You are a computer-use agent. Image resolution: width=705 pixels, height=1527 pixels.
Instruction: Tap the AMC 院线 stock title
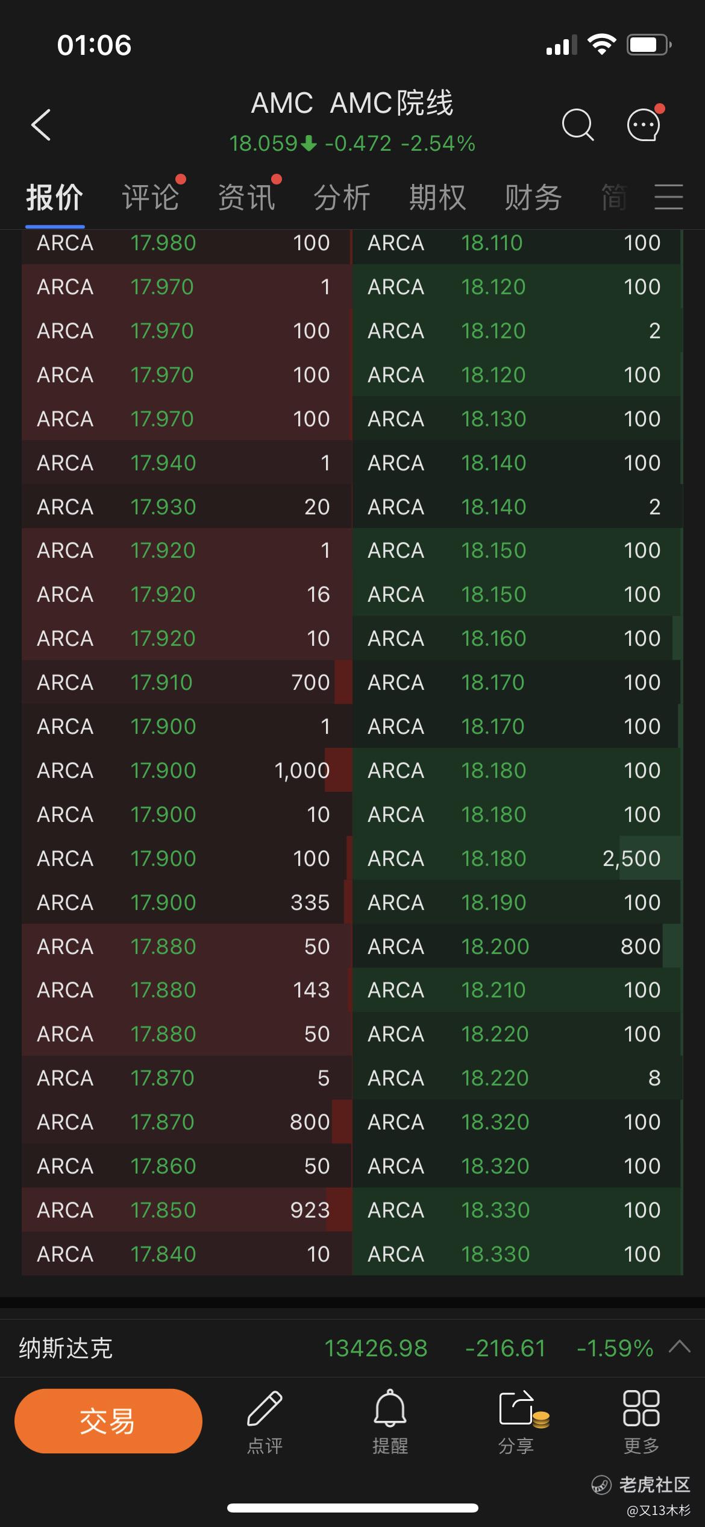click(352, 103)
